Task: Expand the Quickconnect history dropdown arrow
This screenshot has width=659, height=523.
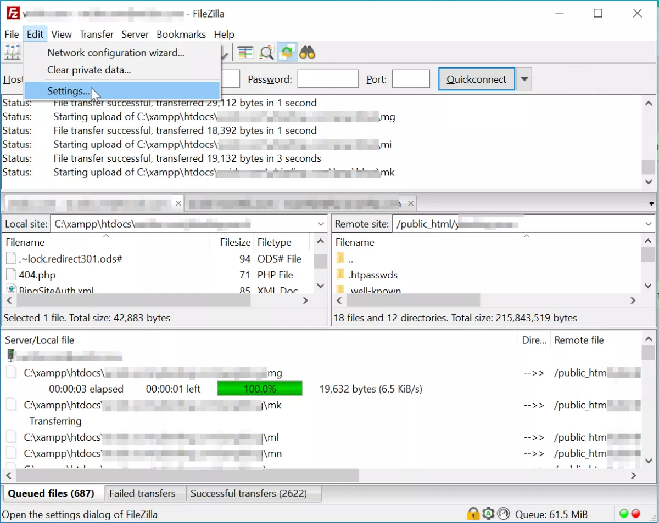Action: [524, 79]
